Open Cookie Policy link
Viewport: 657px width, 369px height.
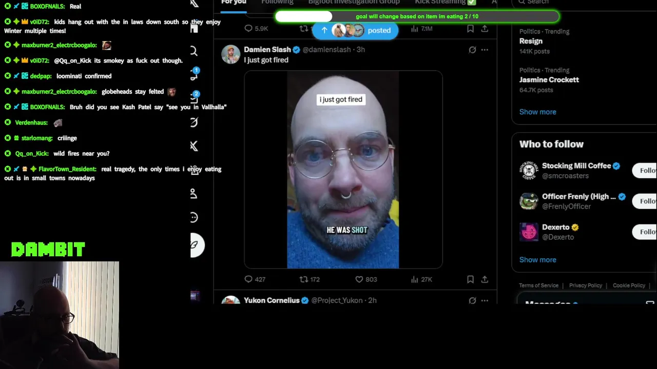(629, 285)
